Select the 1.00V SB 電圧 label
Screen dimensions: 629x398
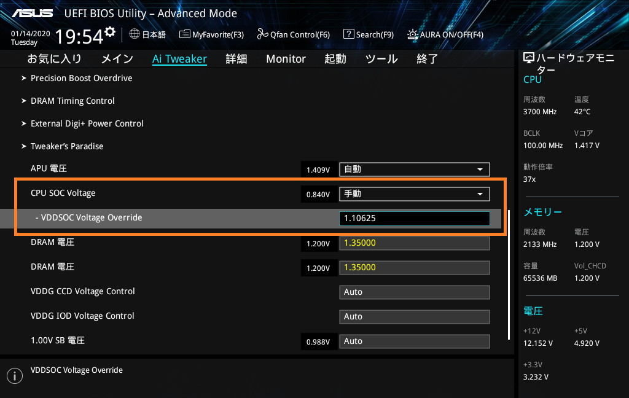pyautogui.click(x=58, y=341)
